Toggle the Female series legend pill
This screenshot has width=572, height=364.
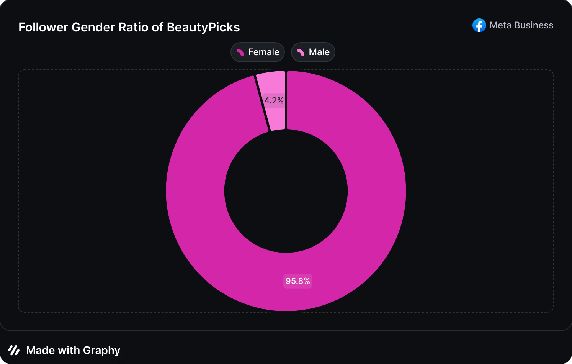coord(258,52)
